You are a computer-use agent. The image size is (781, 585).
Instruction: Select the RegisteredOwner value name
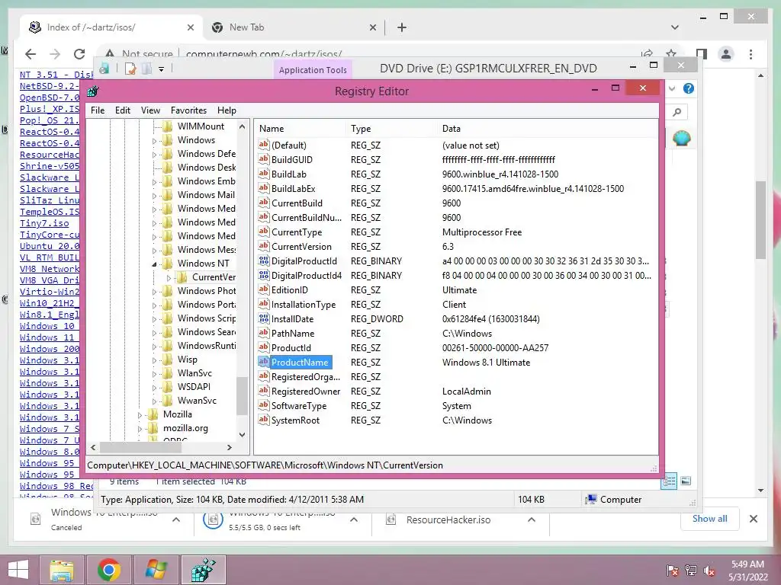(x=306, y=392)
